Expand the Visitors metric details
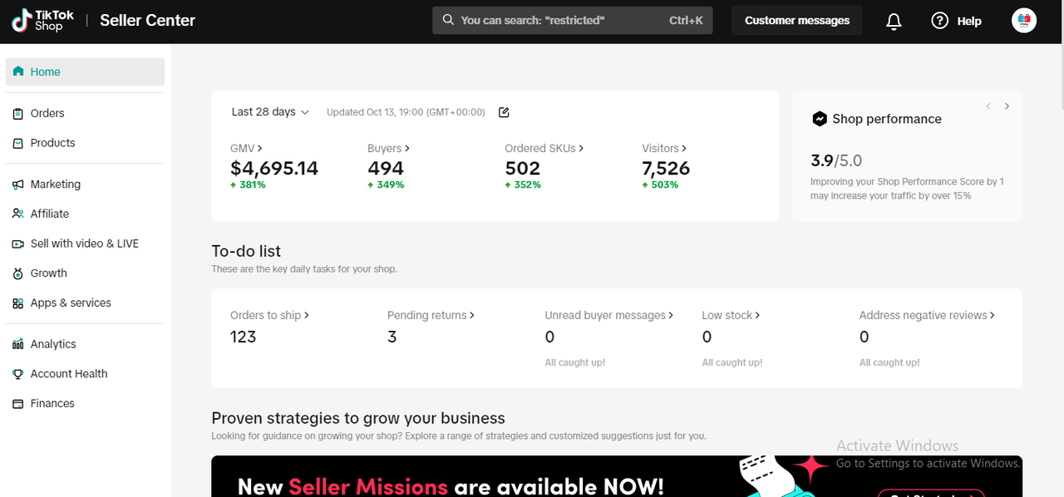The width and height of the screenshot is (1064, 497). pyautogui.click(x=664, y=149)
